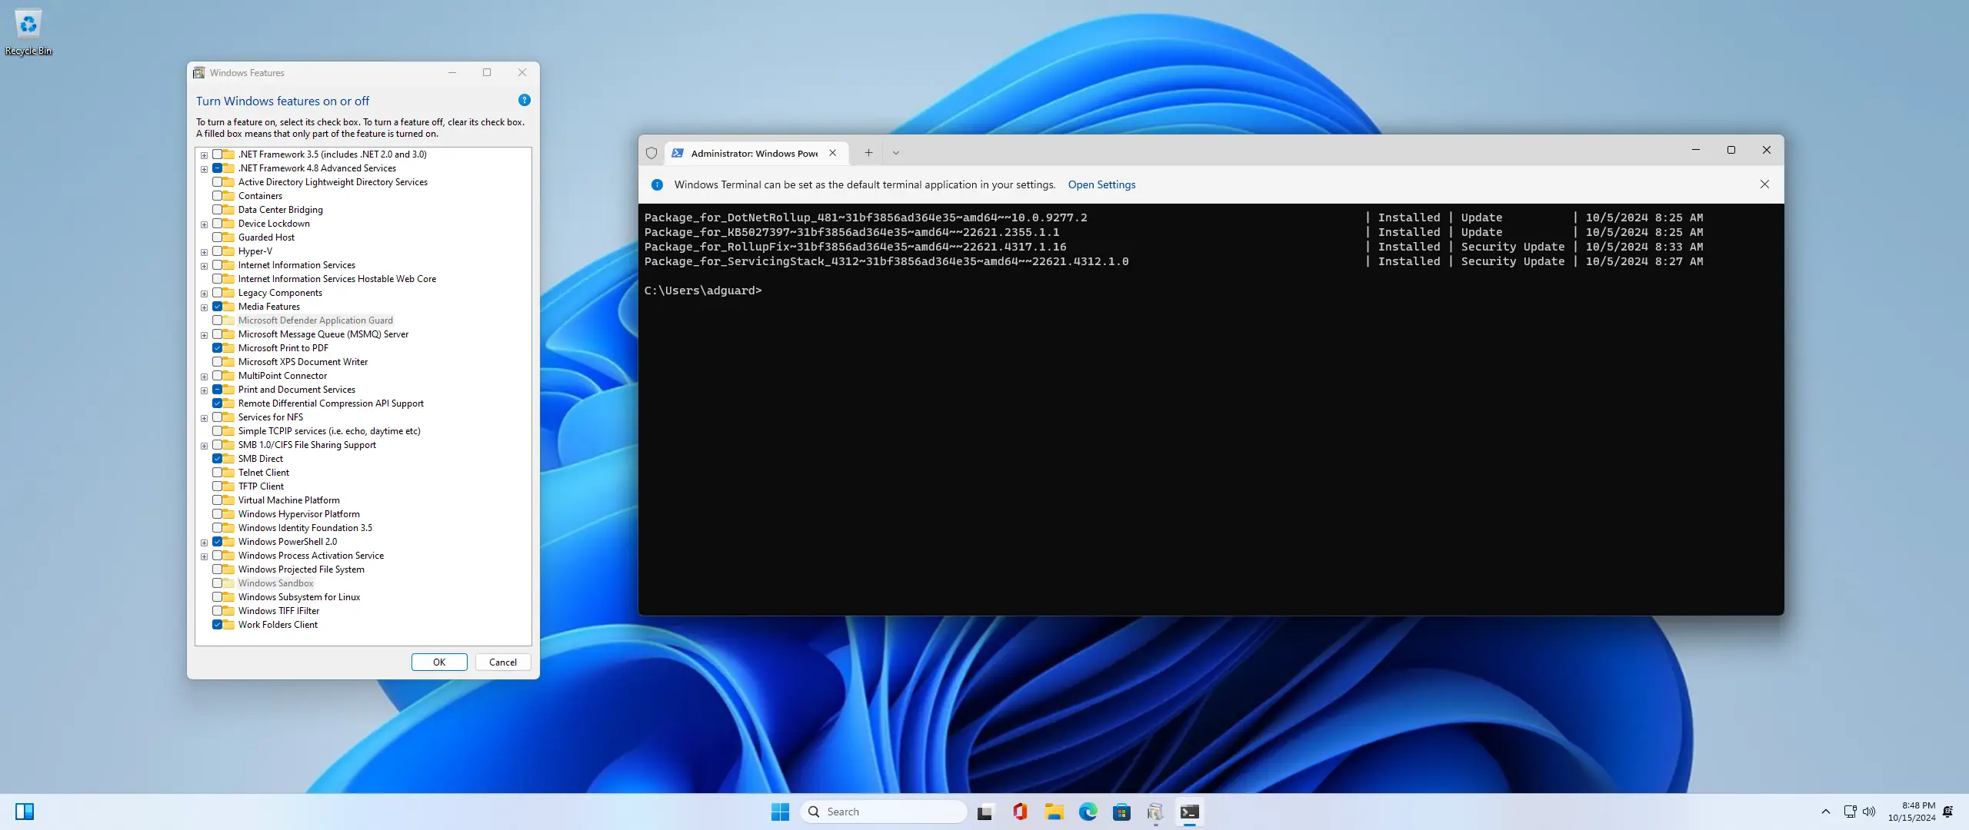Click the OK button in Windows Features
Image resolution: width=1969 pixels, height=830 pixels.
click(438, 662)
